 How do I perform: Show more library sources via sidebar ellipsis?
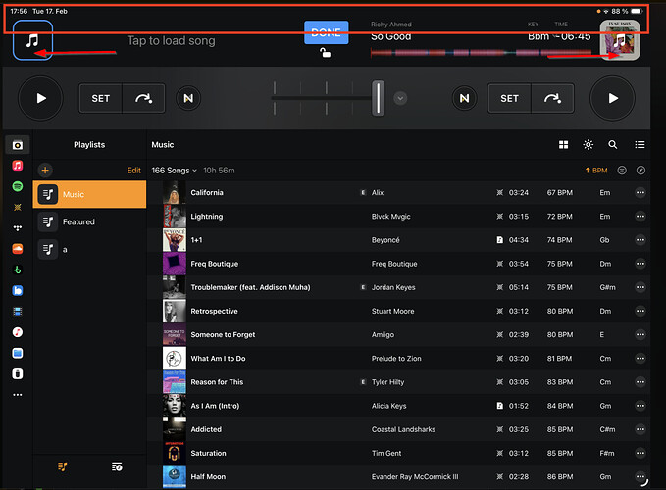point(18,395)
